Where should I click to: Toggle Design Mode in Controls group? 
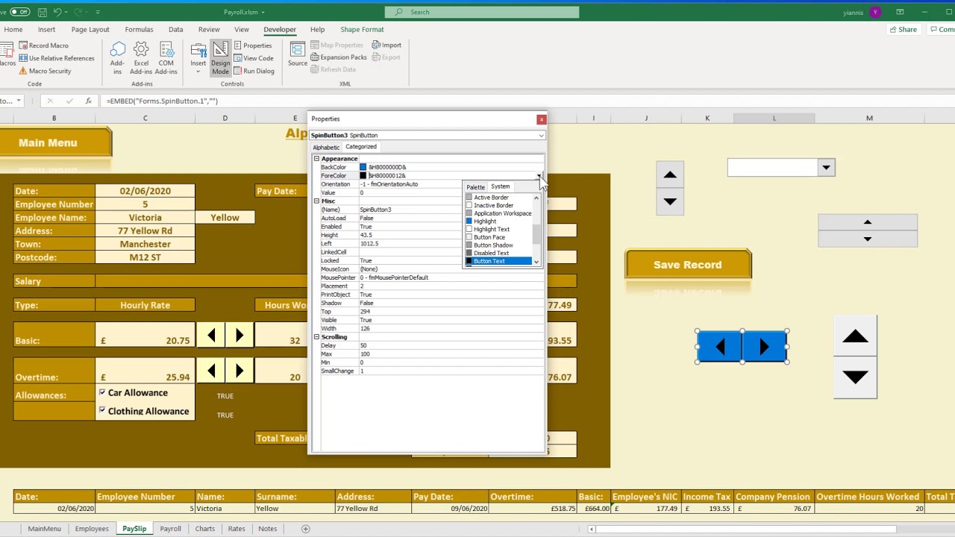click(220, 58)
